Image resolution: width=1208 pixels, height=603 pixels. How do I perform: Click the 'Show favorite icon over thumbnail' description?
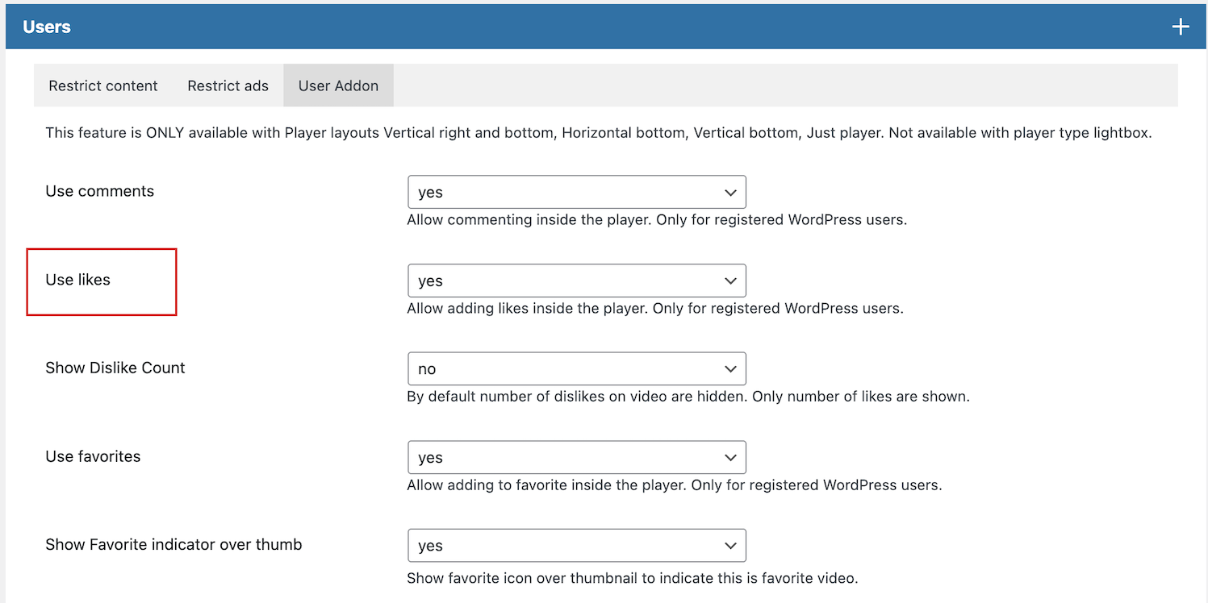click(x=632, y=578)
